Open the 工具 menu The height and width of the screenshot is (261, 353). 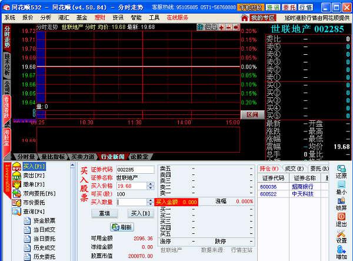pyautogui.click(x=154, y=18)
